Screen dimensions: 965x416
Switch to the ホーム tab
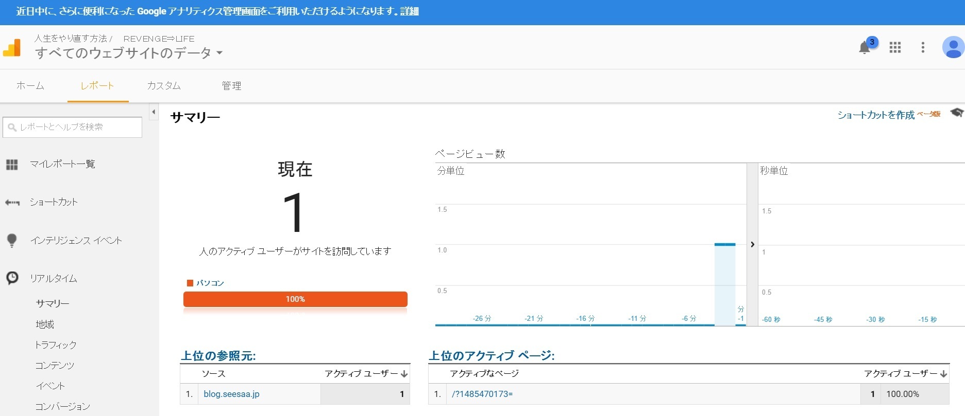coord(30,86)
